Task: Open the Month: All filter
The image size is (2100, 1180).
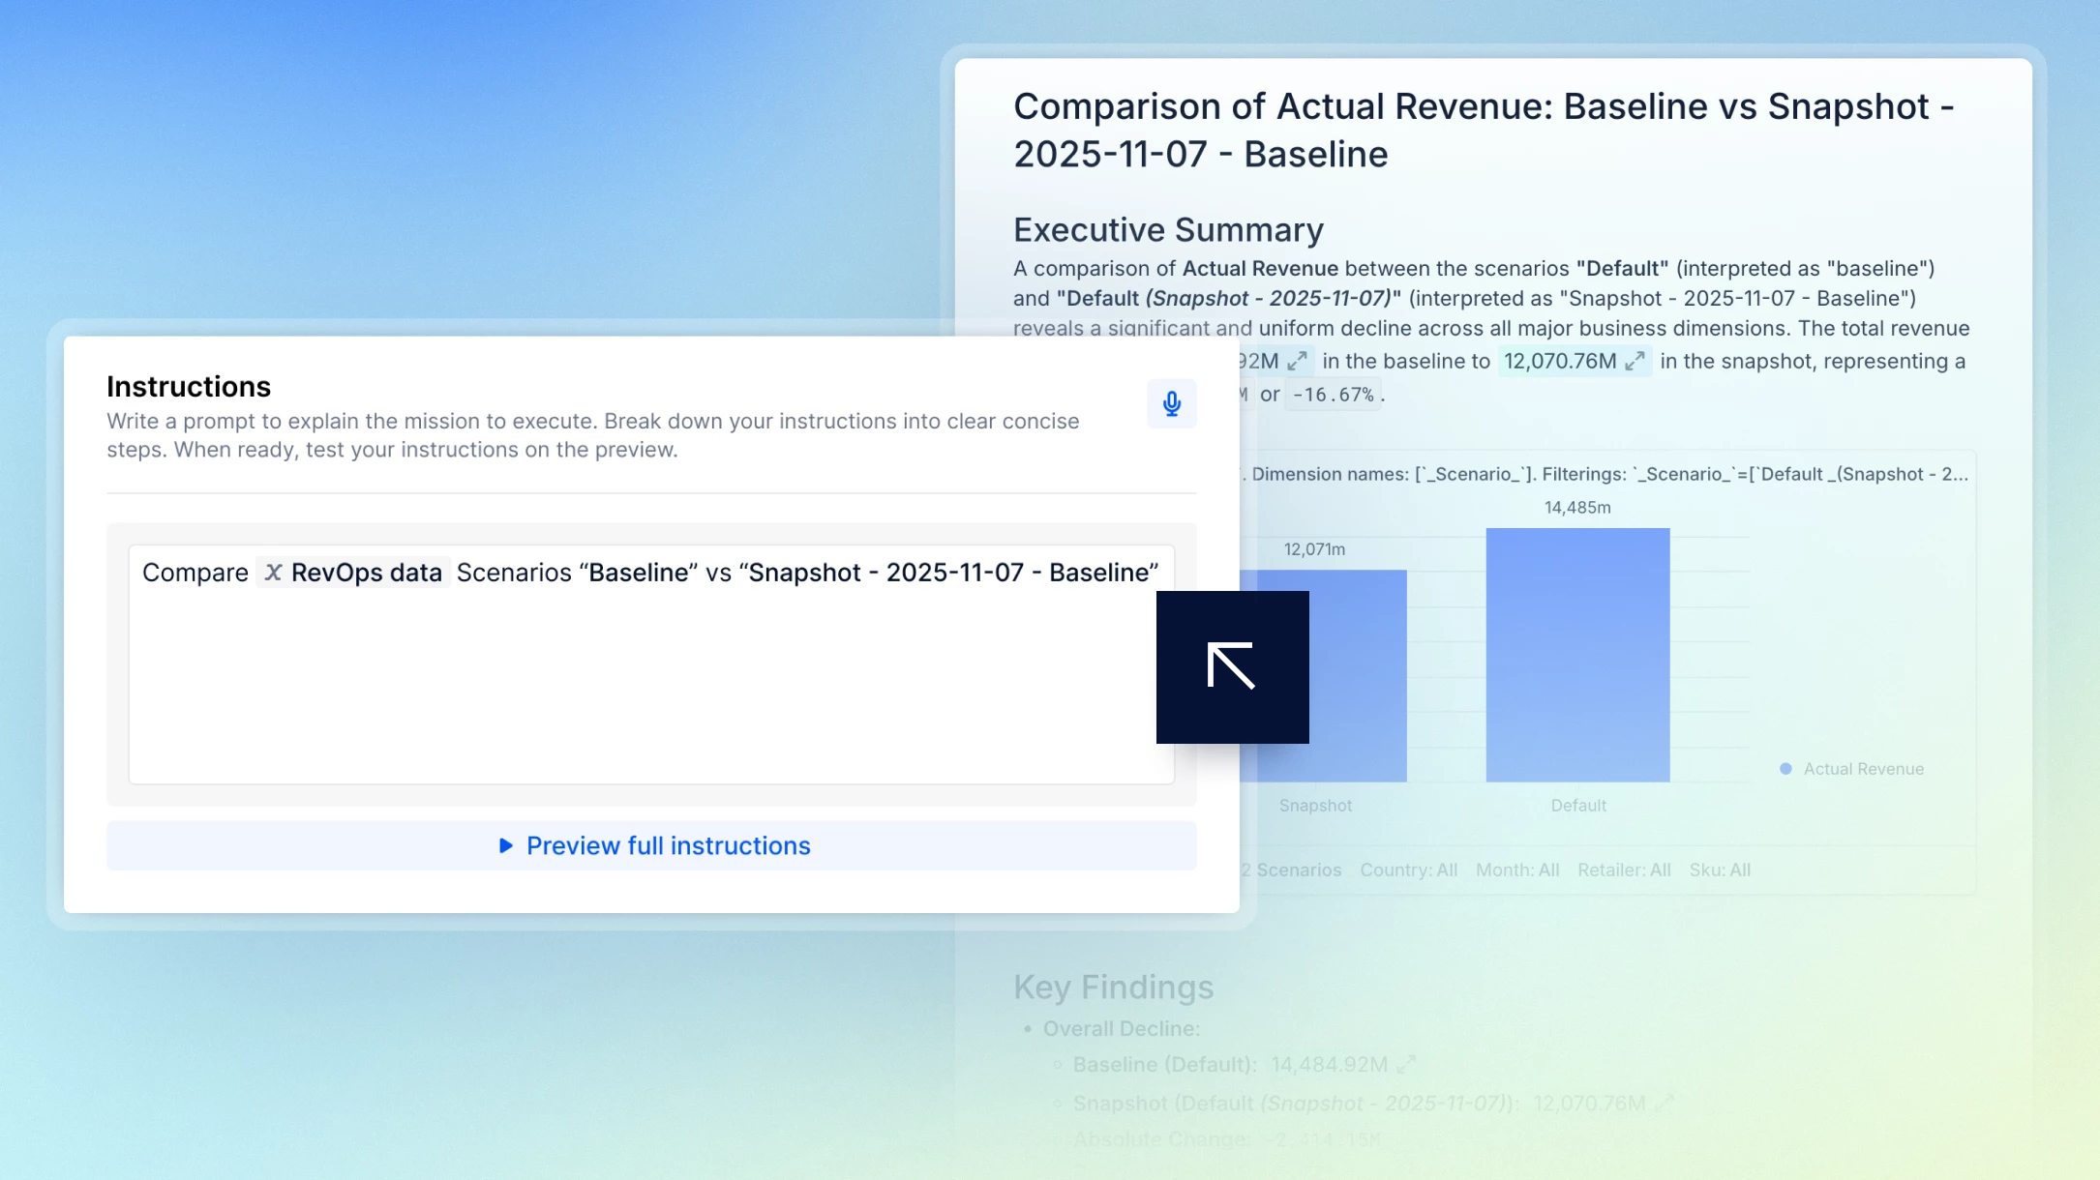Action: [x=1516, y=870]
